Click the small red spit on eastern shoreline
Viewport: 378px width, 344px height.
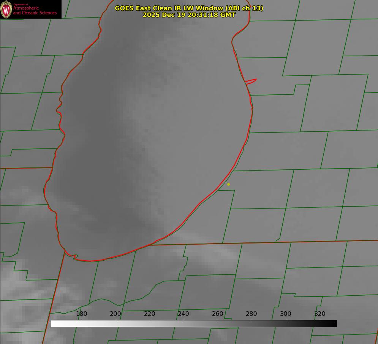[251, 81]
